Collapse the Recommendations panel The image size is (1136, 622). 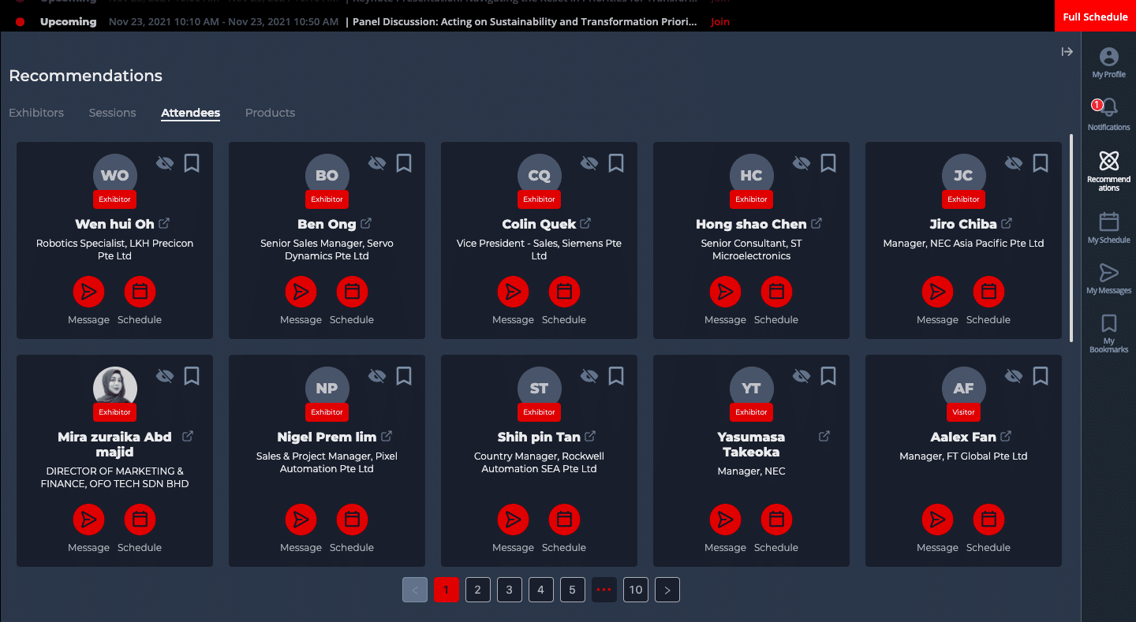coord(1067,51)
